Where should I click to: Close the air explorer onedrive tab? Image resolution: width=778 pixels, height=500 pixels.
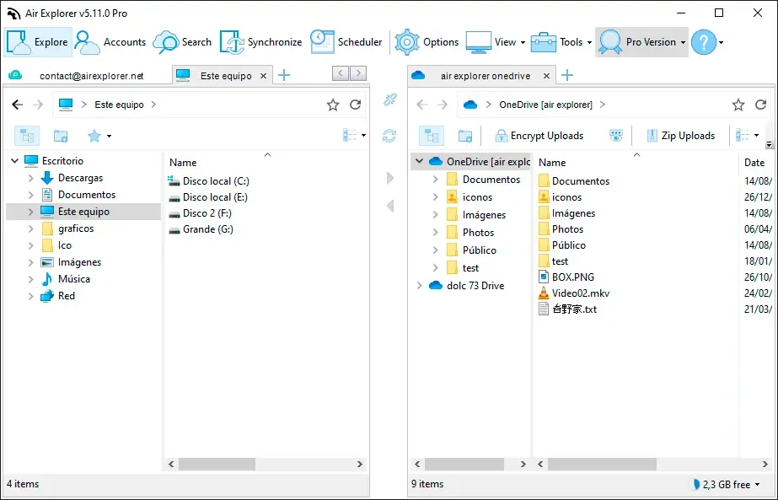546,76
